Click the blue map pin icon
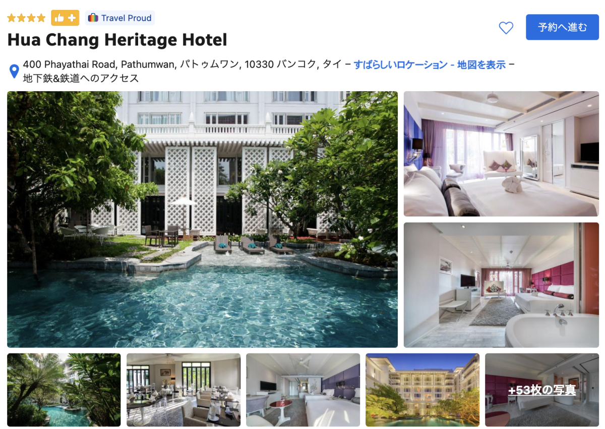 pos(15,71)
